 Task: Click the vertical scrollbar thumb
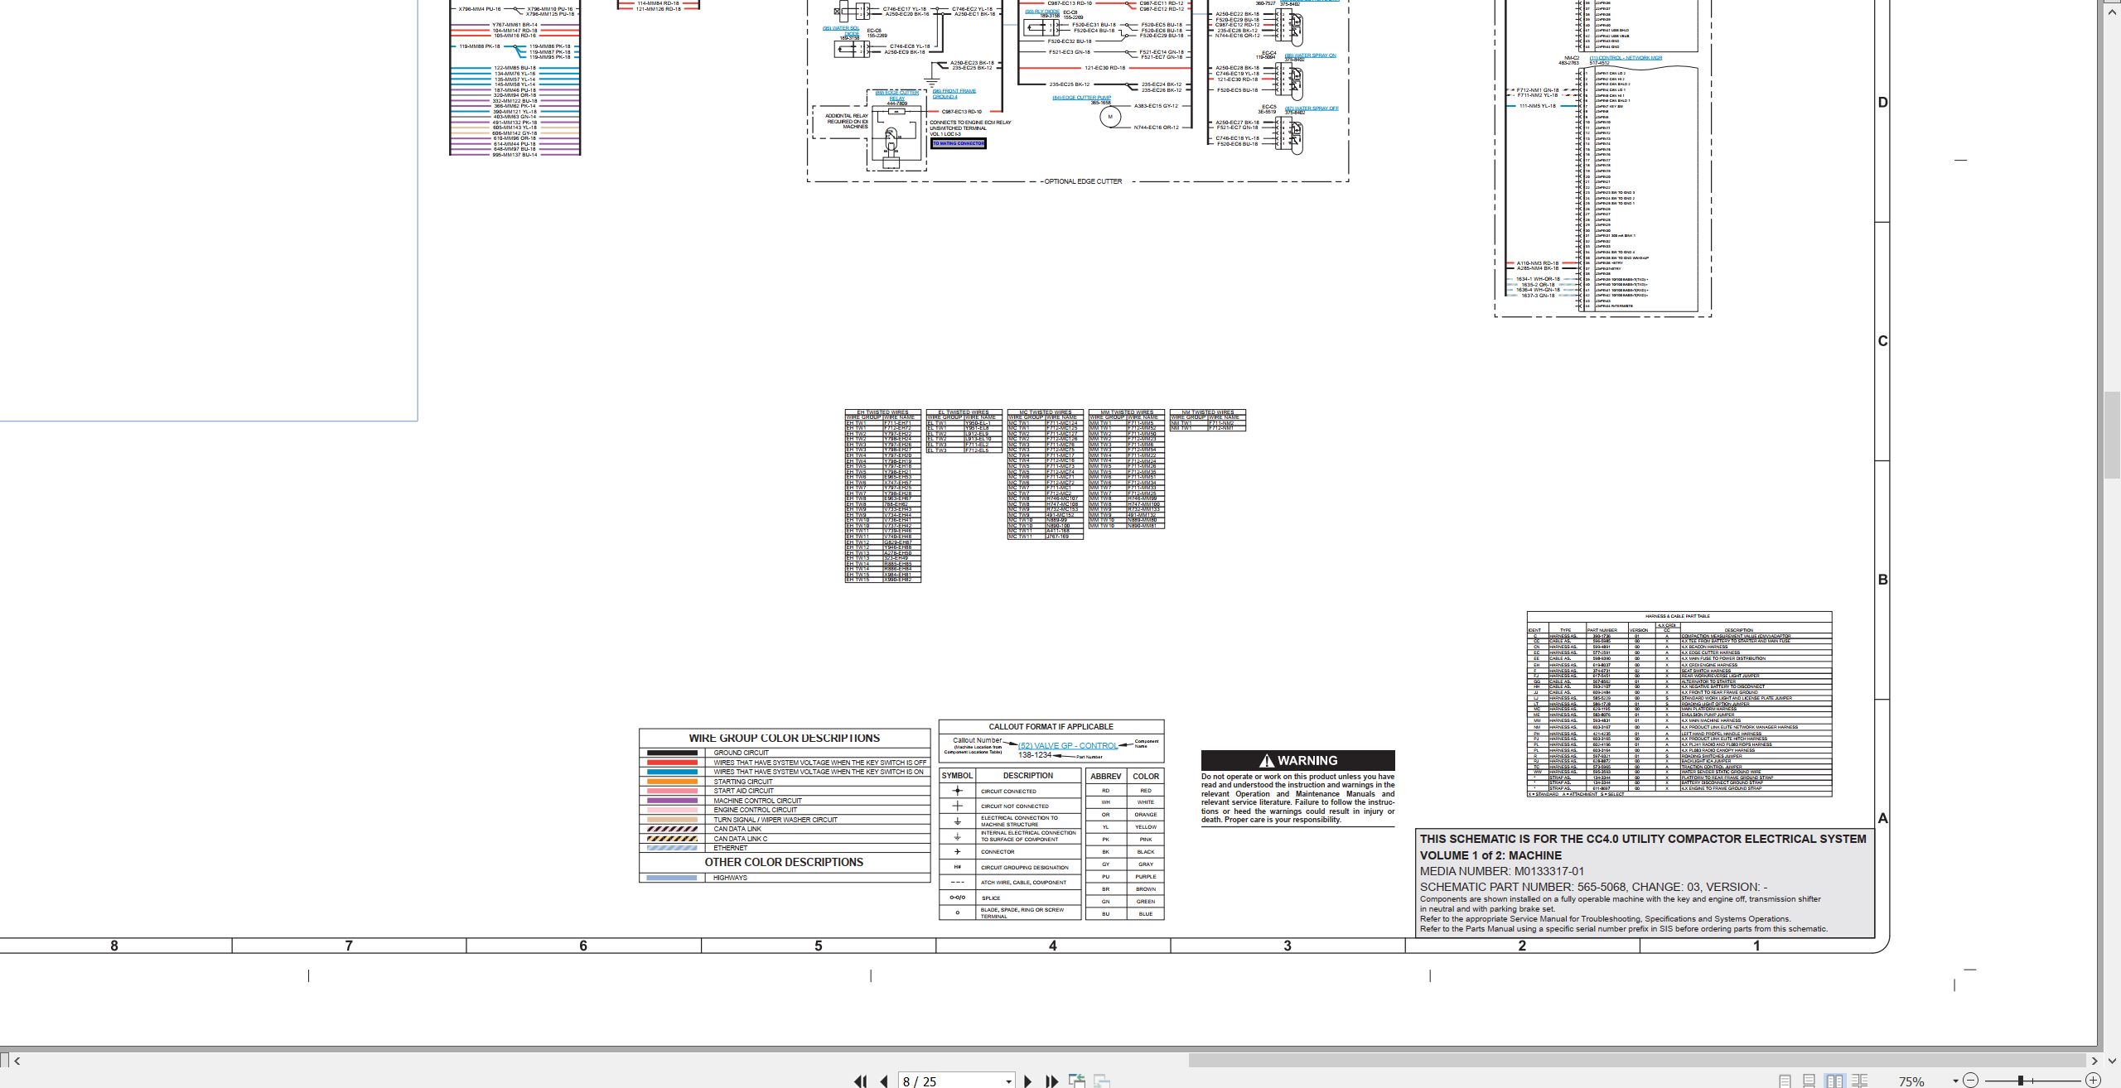click(x=2112, y=433)
